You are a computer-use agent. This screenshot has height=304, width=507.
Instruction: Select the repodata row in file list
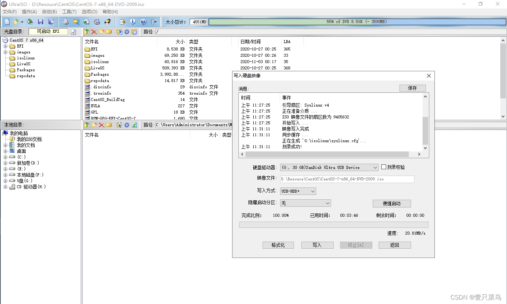click(x=100, y=81)
